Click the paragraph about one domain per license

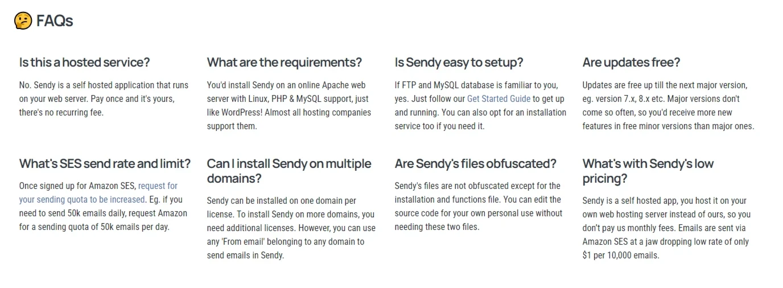[x=291, y=228]
